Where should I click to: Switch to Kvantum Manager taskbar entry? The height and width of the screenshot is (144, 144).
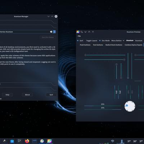42,141
